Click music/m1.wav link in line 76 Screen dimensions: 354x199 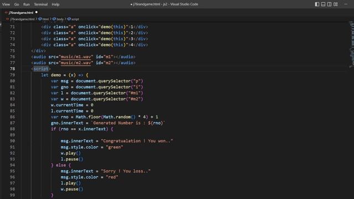click(x=76, y=57)
